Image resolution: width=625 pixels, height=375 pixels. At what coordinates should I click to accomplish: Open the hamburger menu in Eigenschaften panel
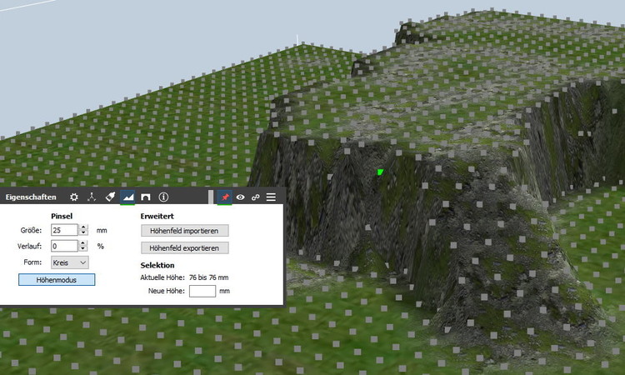click(271, 197)
